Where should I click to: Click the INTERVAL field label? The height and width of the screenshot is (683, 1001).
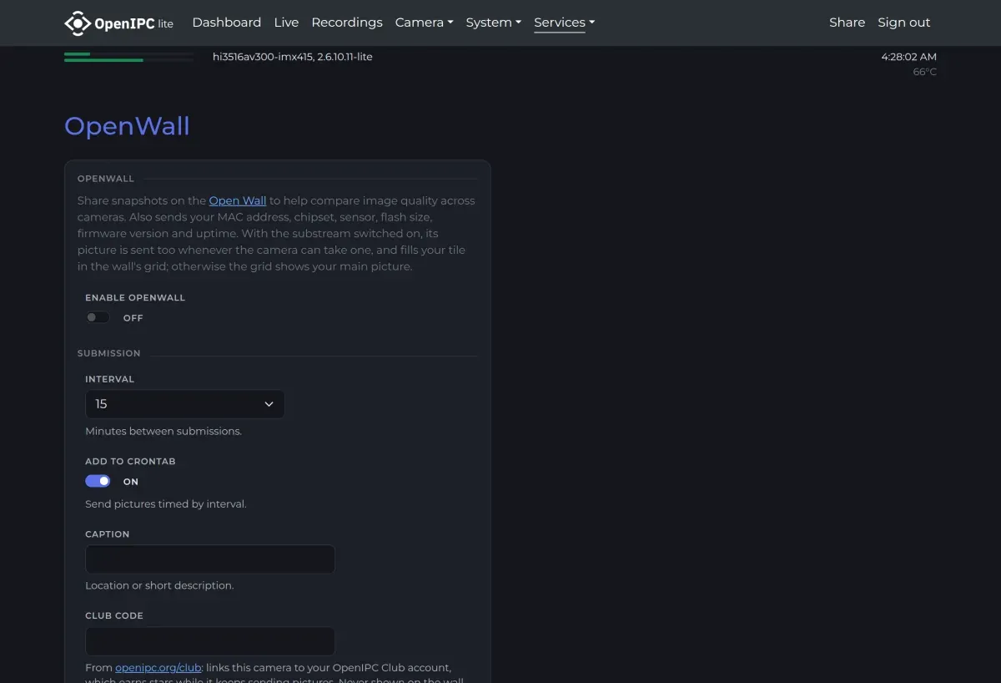tap(109, 379)
